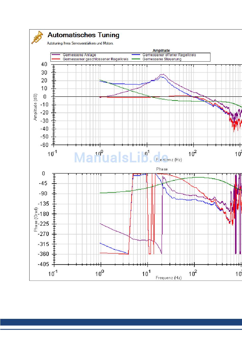Click the red line swatch in the legend
The width and height of the screenshot is (242, 342).
tap(56, 59)
